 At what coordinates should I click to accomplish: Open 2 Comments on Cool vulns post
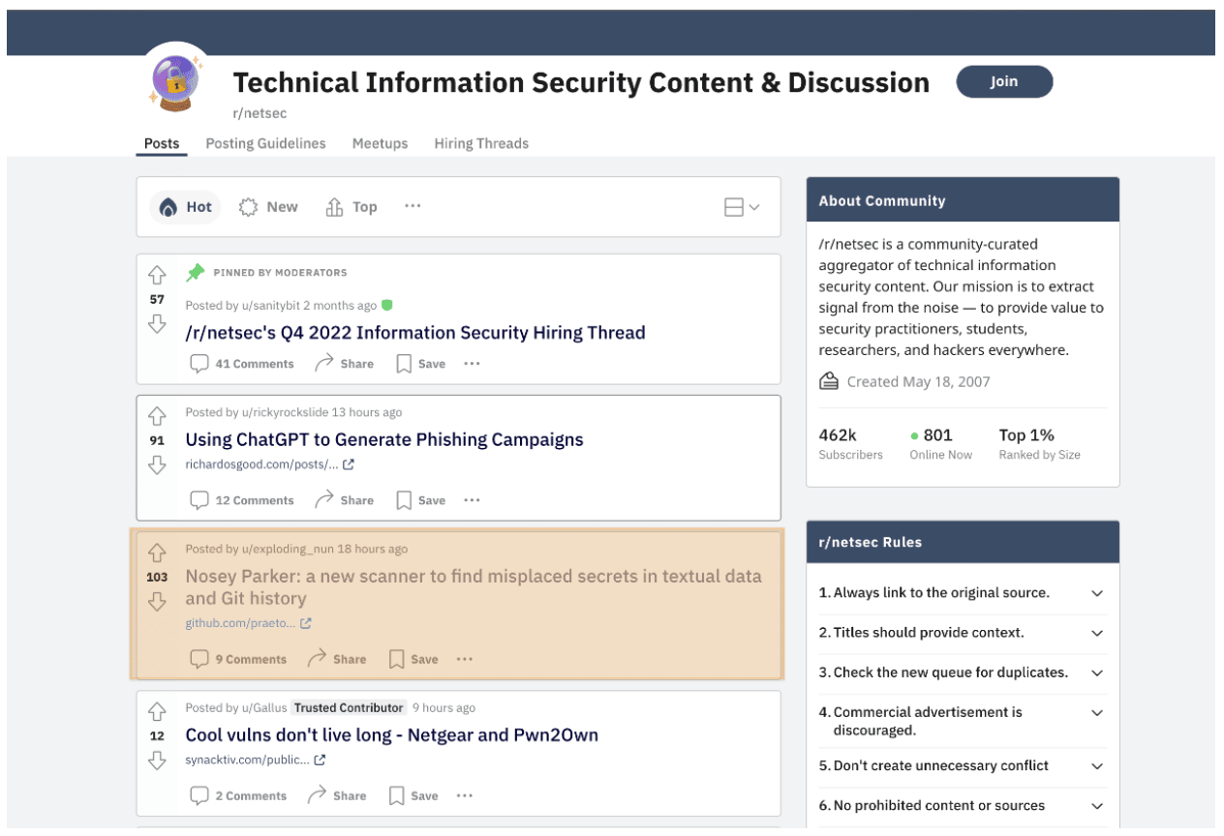(238, 795)
